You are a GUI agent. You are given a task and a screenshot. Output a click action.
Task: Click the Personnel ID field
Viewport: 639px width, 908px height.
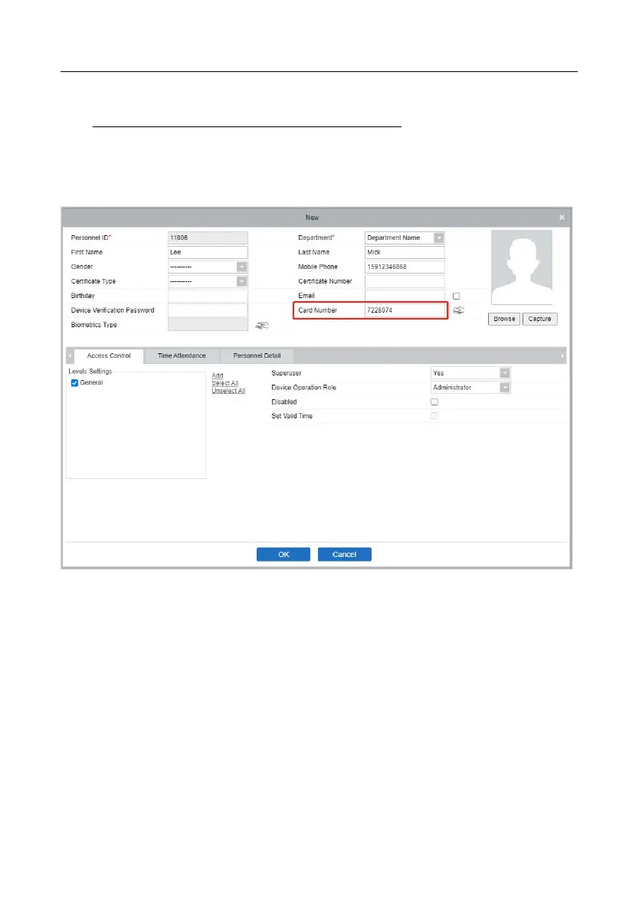pyautogui.click(x=208, y=238)
